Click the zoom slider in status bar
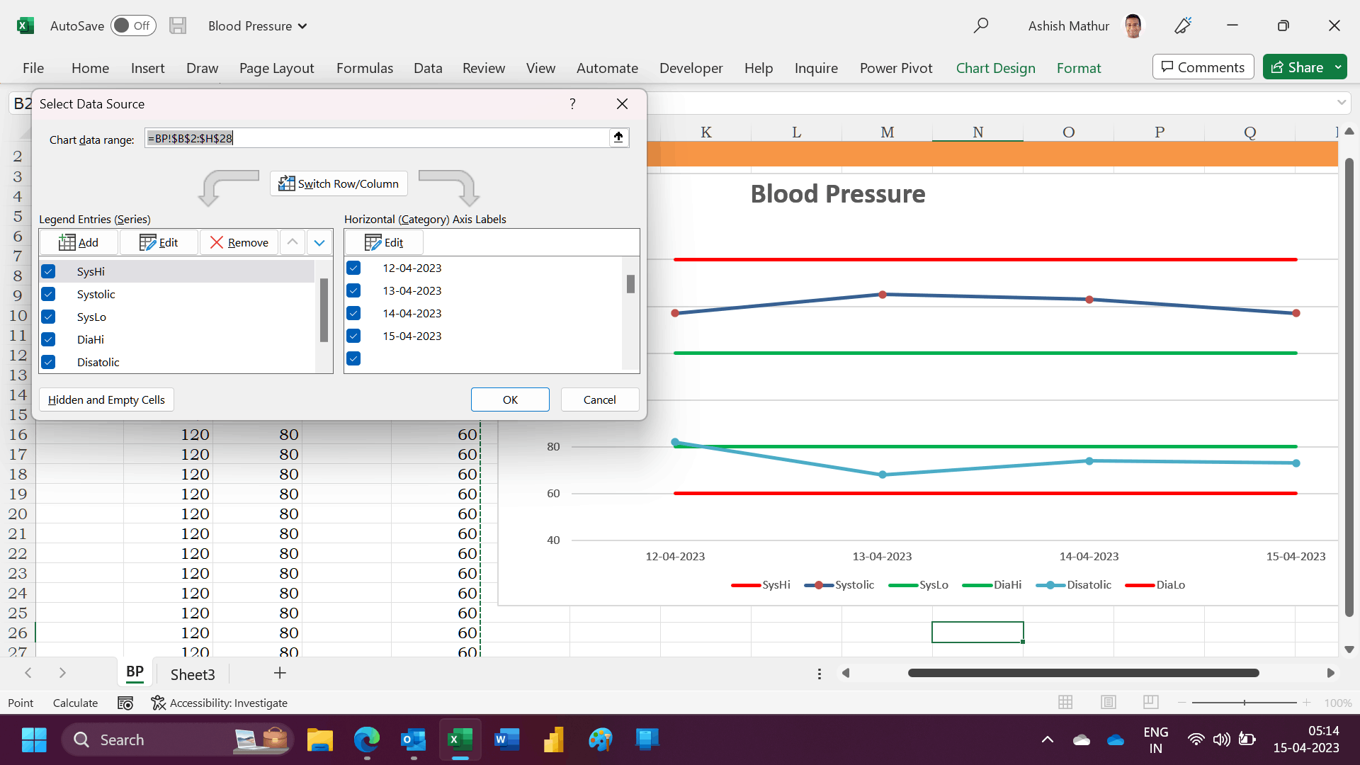 point(1245,703)
